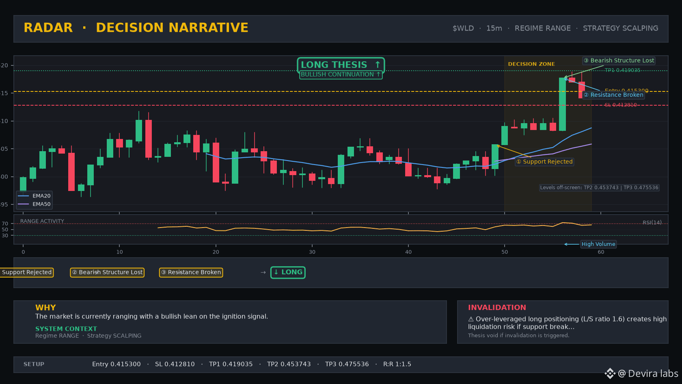Click the SETUP label
The width and height of the screenshot is (682, 384).
(x=34, y=364)
